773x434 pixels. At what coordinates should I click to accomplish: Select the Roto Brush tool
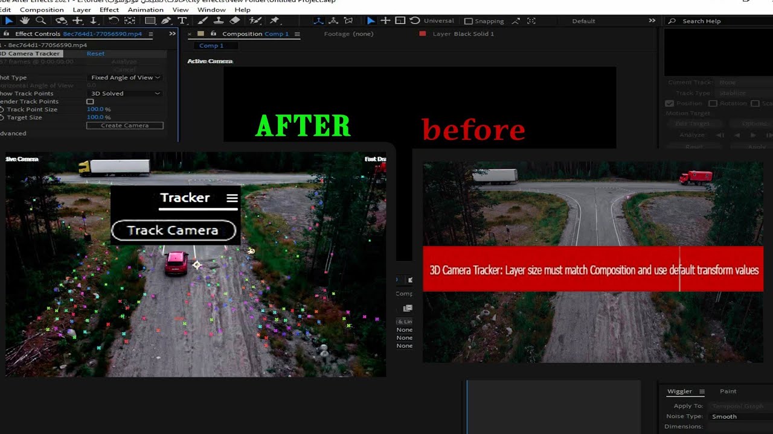point(255,20)
